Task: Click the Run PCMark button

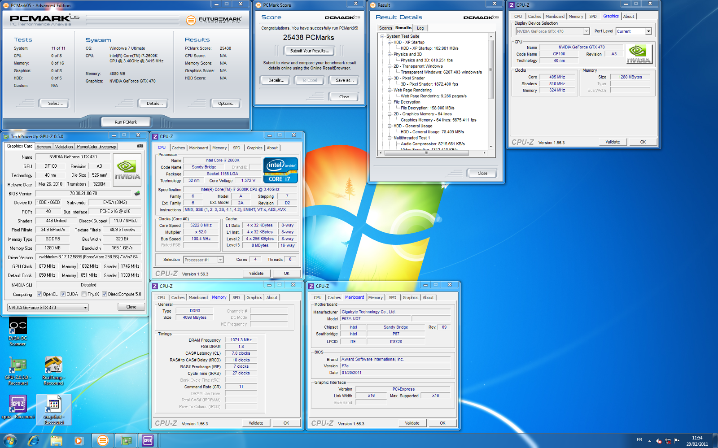Action: pyautogui.click(x=126, y=122)
